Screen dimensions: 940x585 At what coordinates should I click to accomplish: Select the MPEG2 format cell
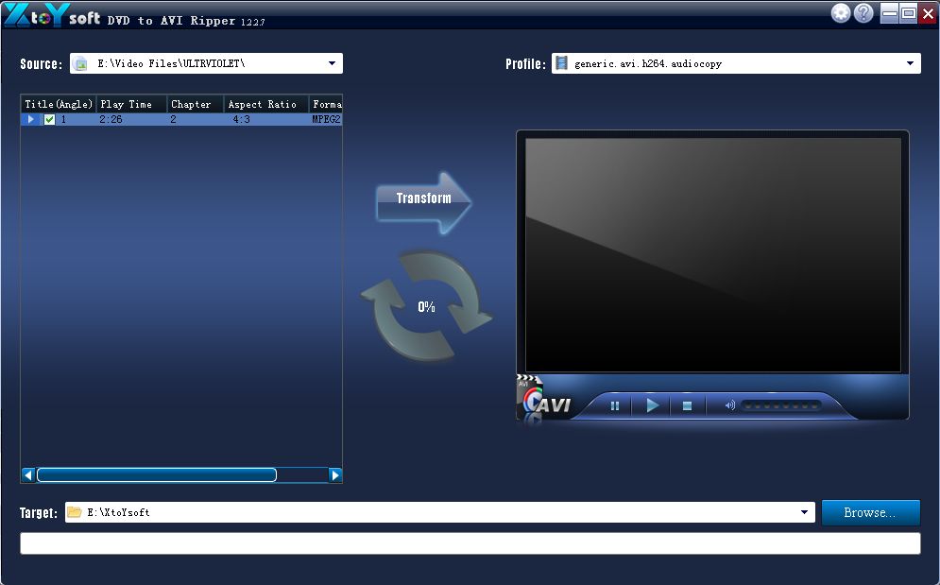click(x=326, y=119)
